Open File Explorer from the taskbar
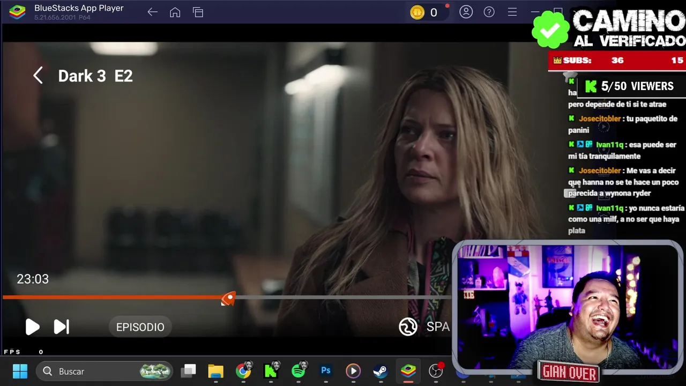686x386 pixels. click(x=215, y=371)
